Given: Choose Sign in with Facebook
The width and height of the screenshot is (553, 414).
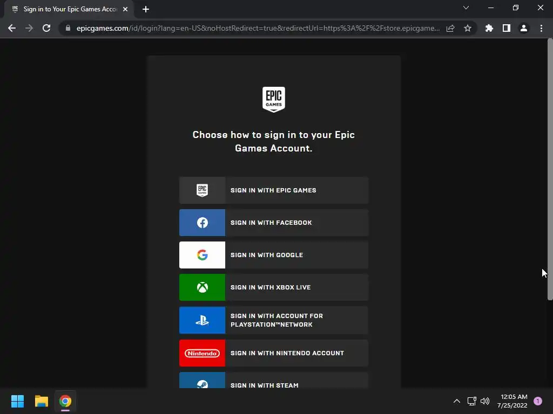Looking at the screenshot, I should click(274, 223).
